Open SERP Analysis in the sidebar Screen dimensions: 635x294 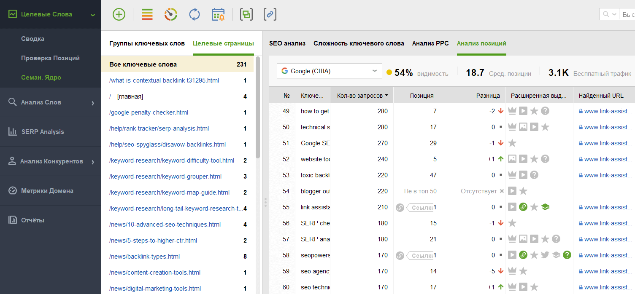43,132
